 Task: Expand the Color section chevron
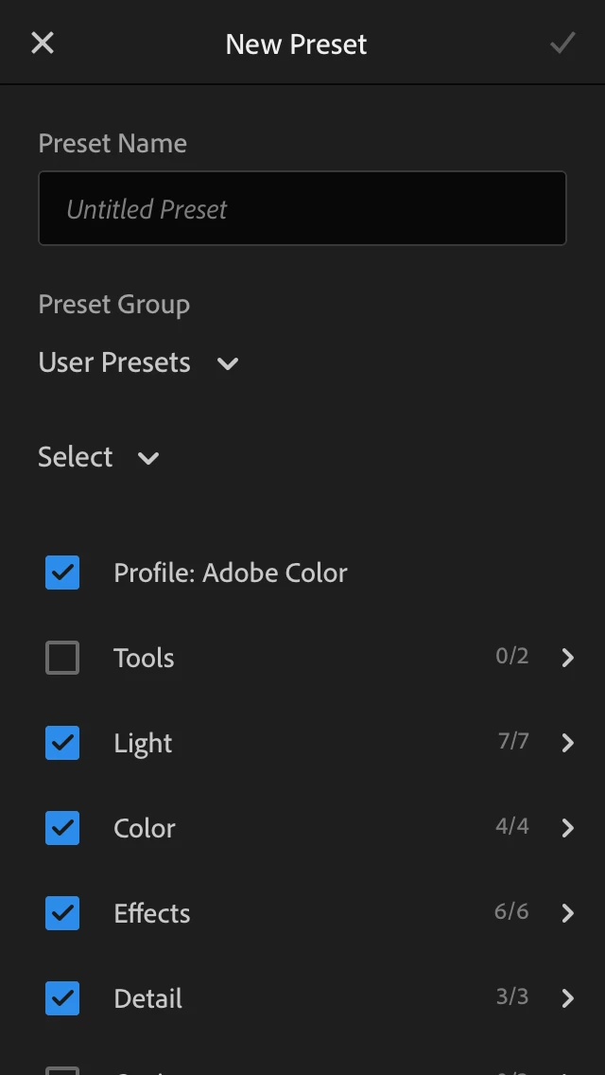click(567, 828)
